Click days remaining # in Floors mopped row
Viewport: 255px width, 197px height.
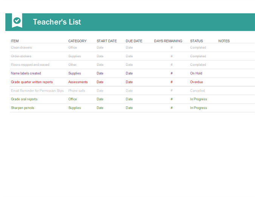[x=172, y=64]
